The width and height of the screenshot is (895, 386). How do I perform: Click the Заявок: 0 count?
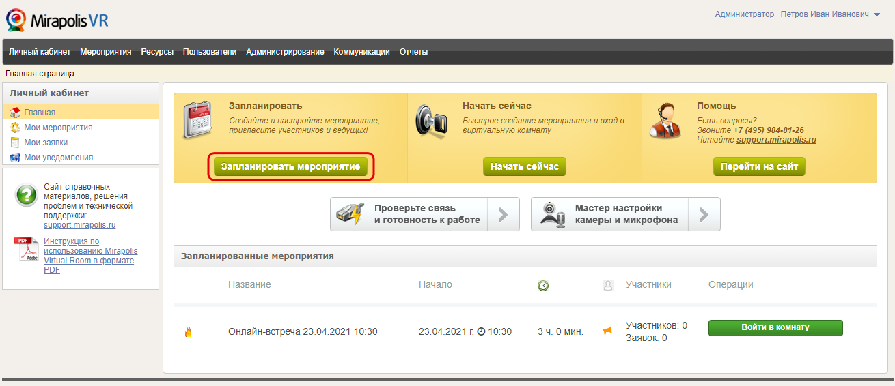tap(646, 338)
